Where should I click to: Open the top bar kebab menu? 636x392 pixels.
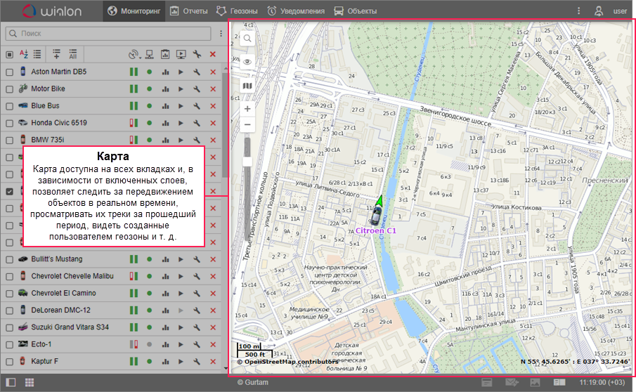[x=578, y=11]
